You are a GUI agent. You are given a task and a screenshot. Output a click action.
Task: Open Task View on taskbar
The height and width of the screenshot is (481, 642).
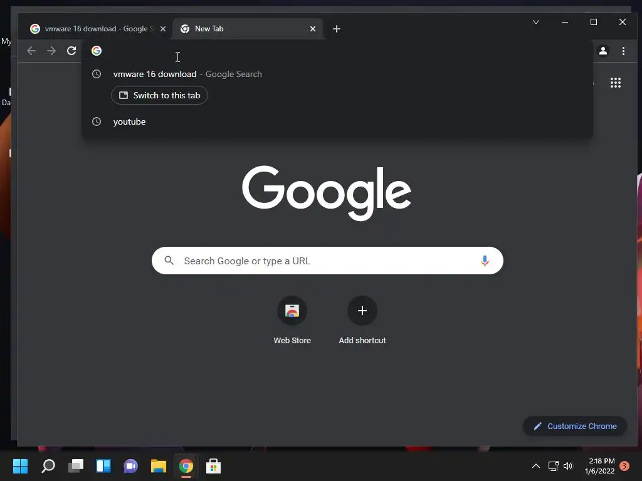tap(76, 466)
